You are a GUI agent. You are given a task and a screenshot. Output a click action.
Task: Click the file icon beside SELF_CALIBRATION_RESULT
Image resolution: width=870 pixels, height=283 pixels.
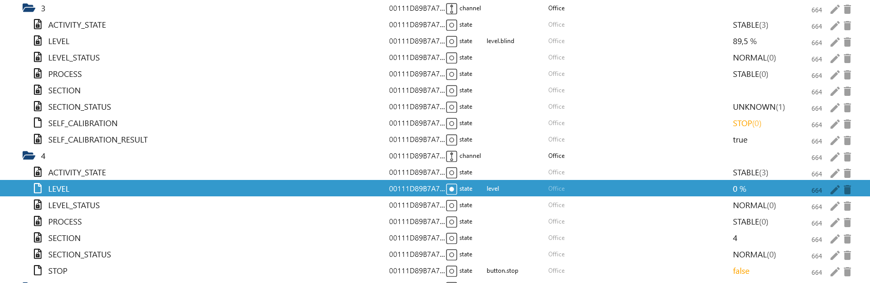coord(37,139)
